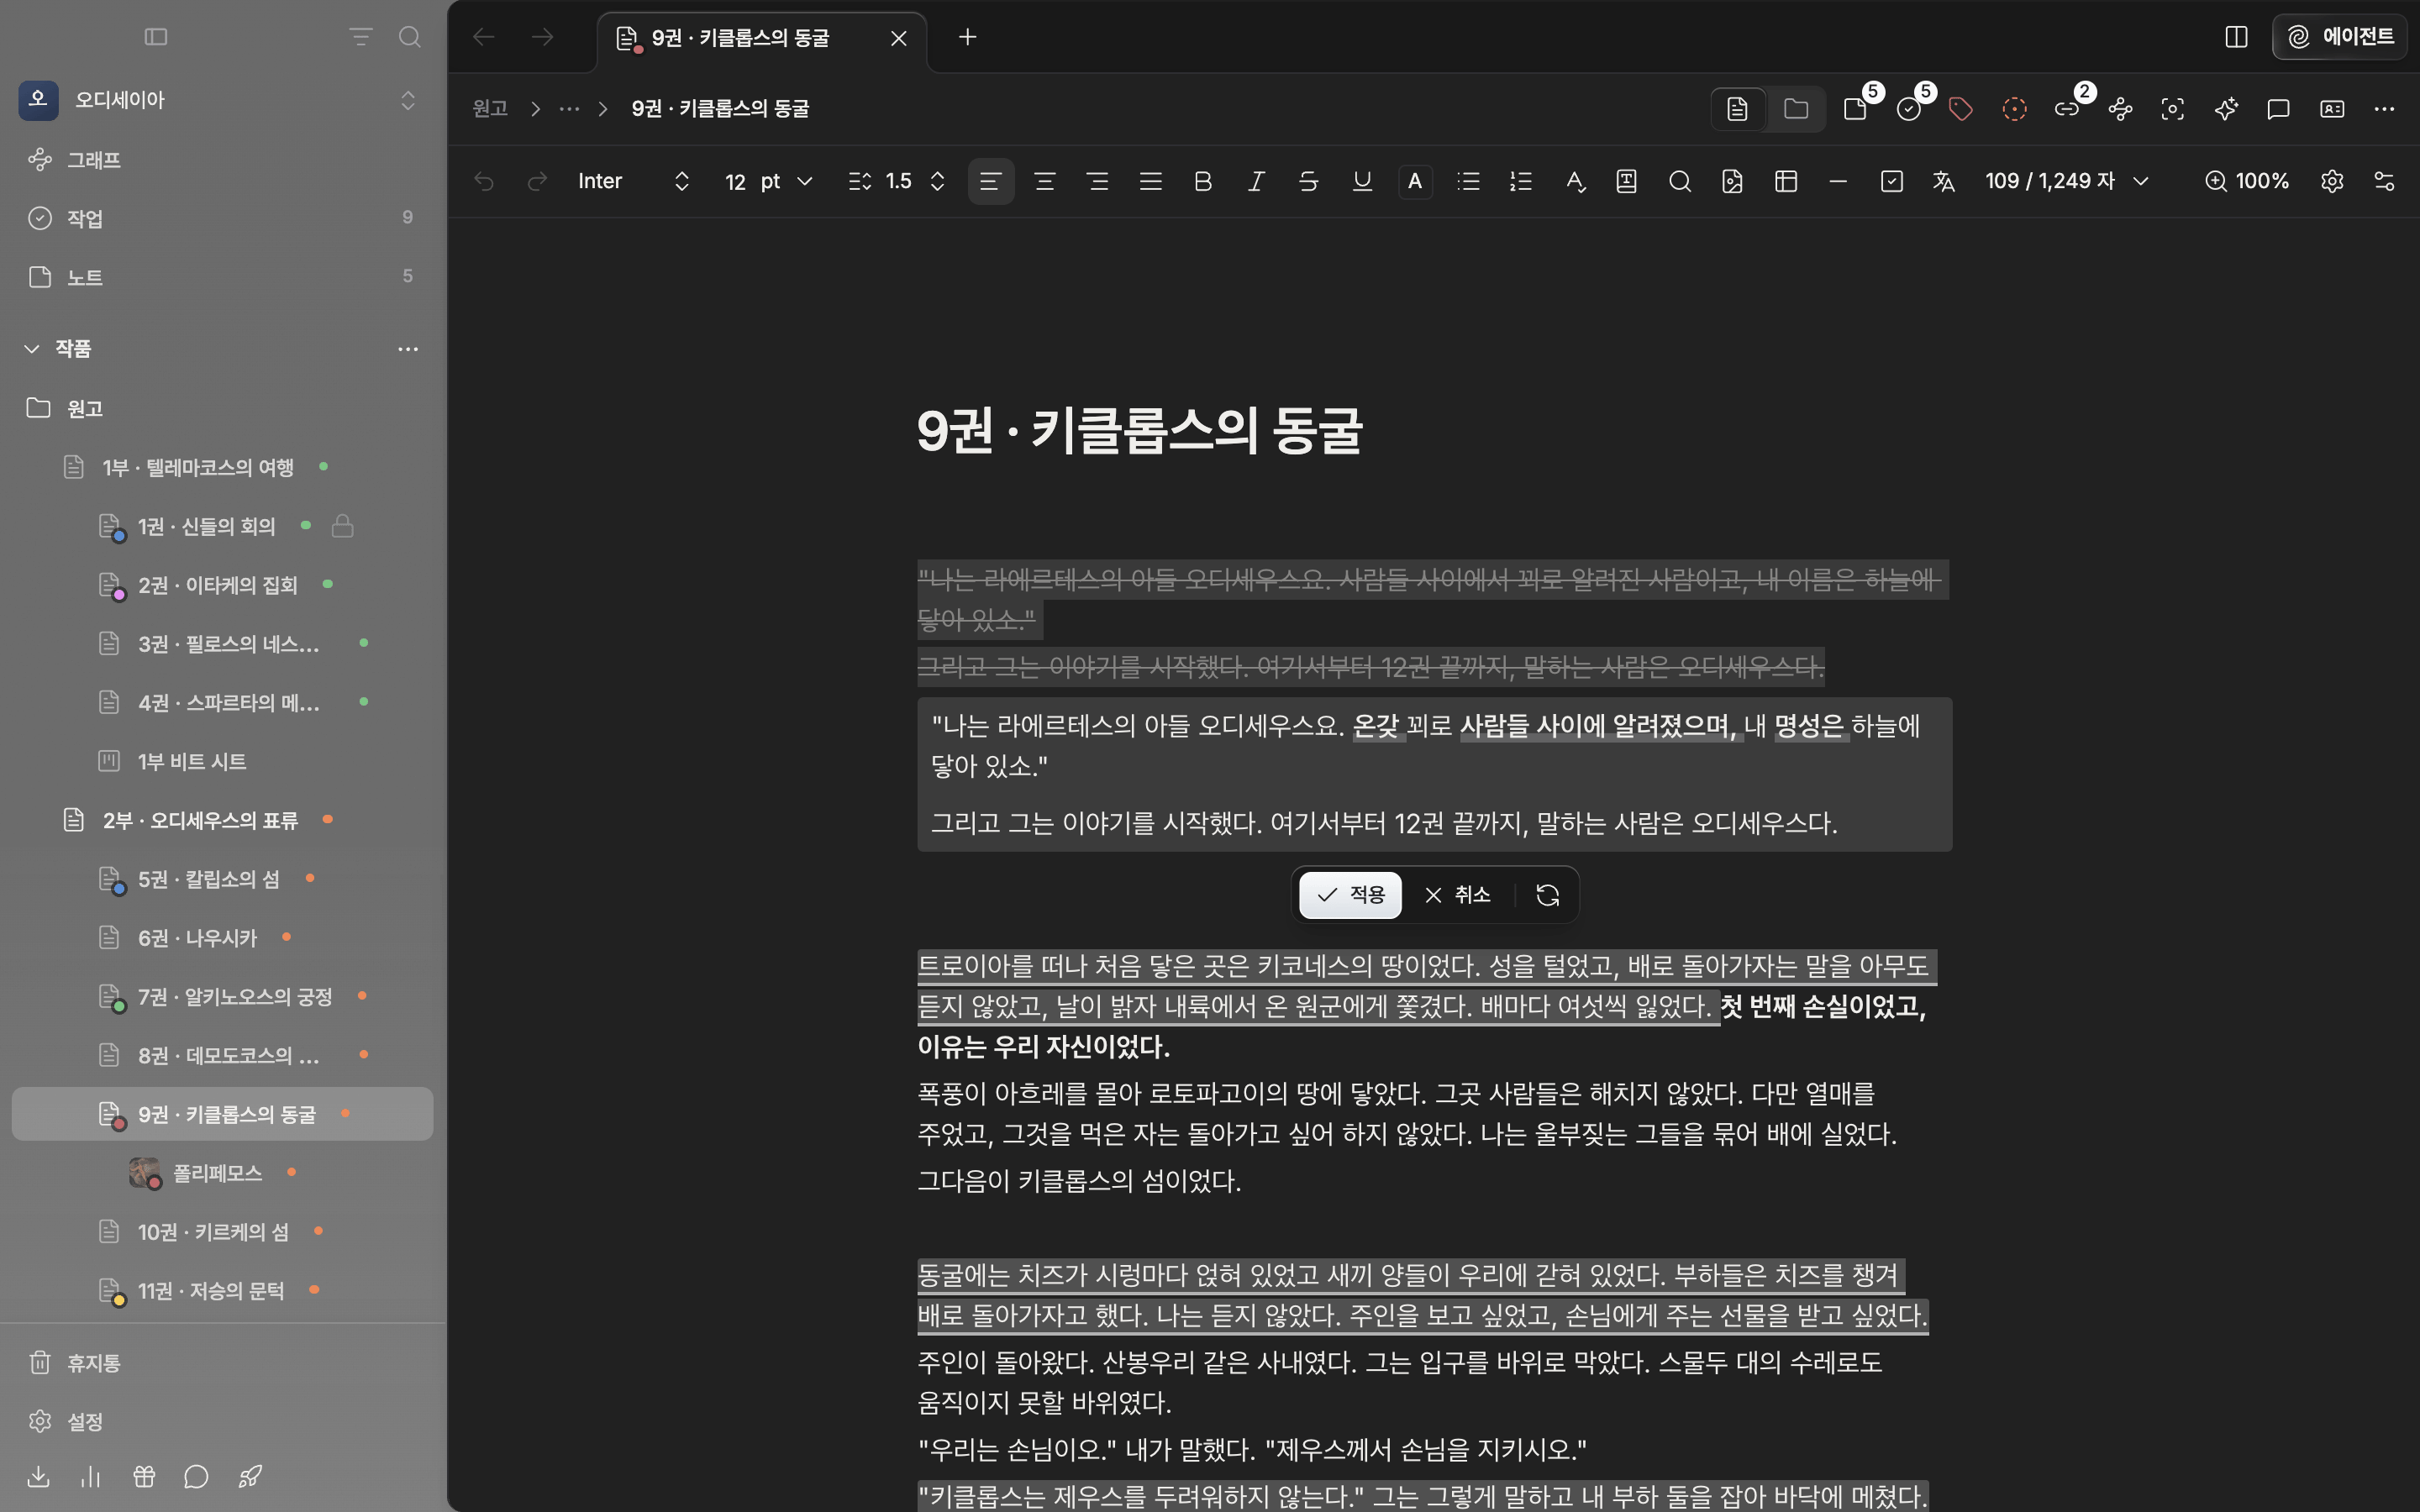Toggle bulleted list
The height and width of the screenshot is (1512, 2420).
(1468, 181)
